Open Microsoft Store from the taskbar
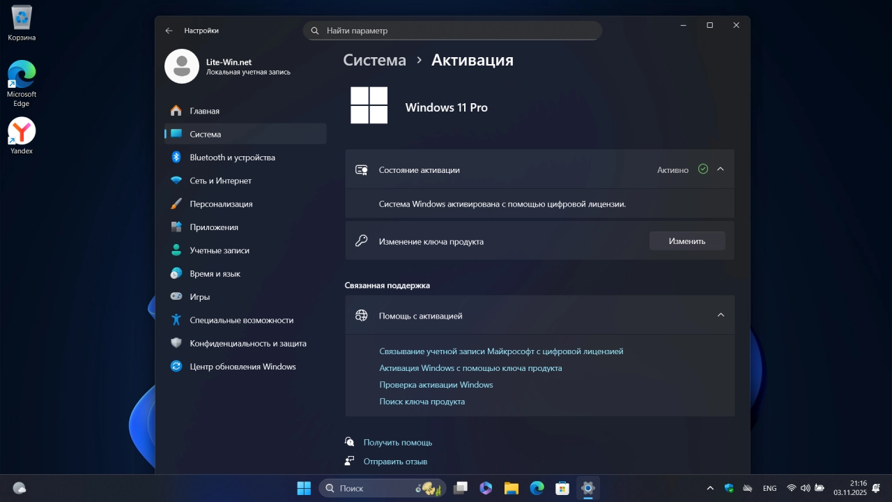892x502 pixels. tap(562, 488)
